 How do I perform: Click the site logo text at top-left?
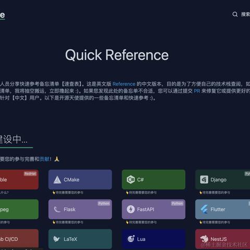(x=3, y=15)
